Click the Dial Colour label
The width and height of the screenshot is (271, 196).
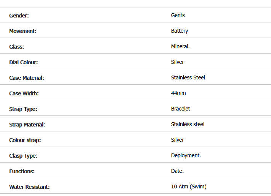[x=24, y=62]
